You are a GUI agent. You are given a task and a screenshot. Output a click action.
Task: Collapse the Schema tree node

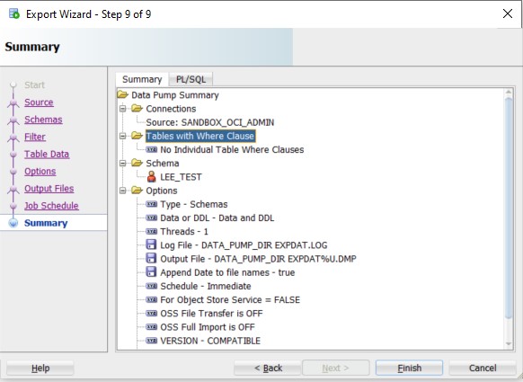point(123,164)
